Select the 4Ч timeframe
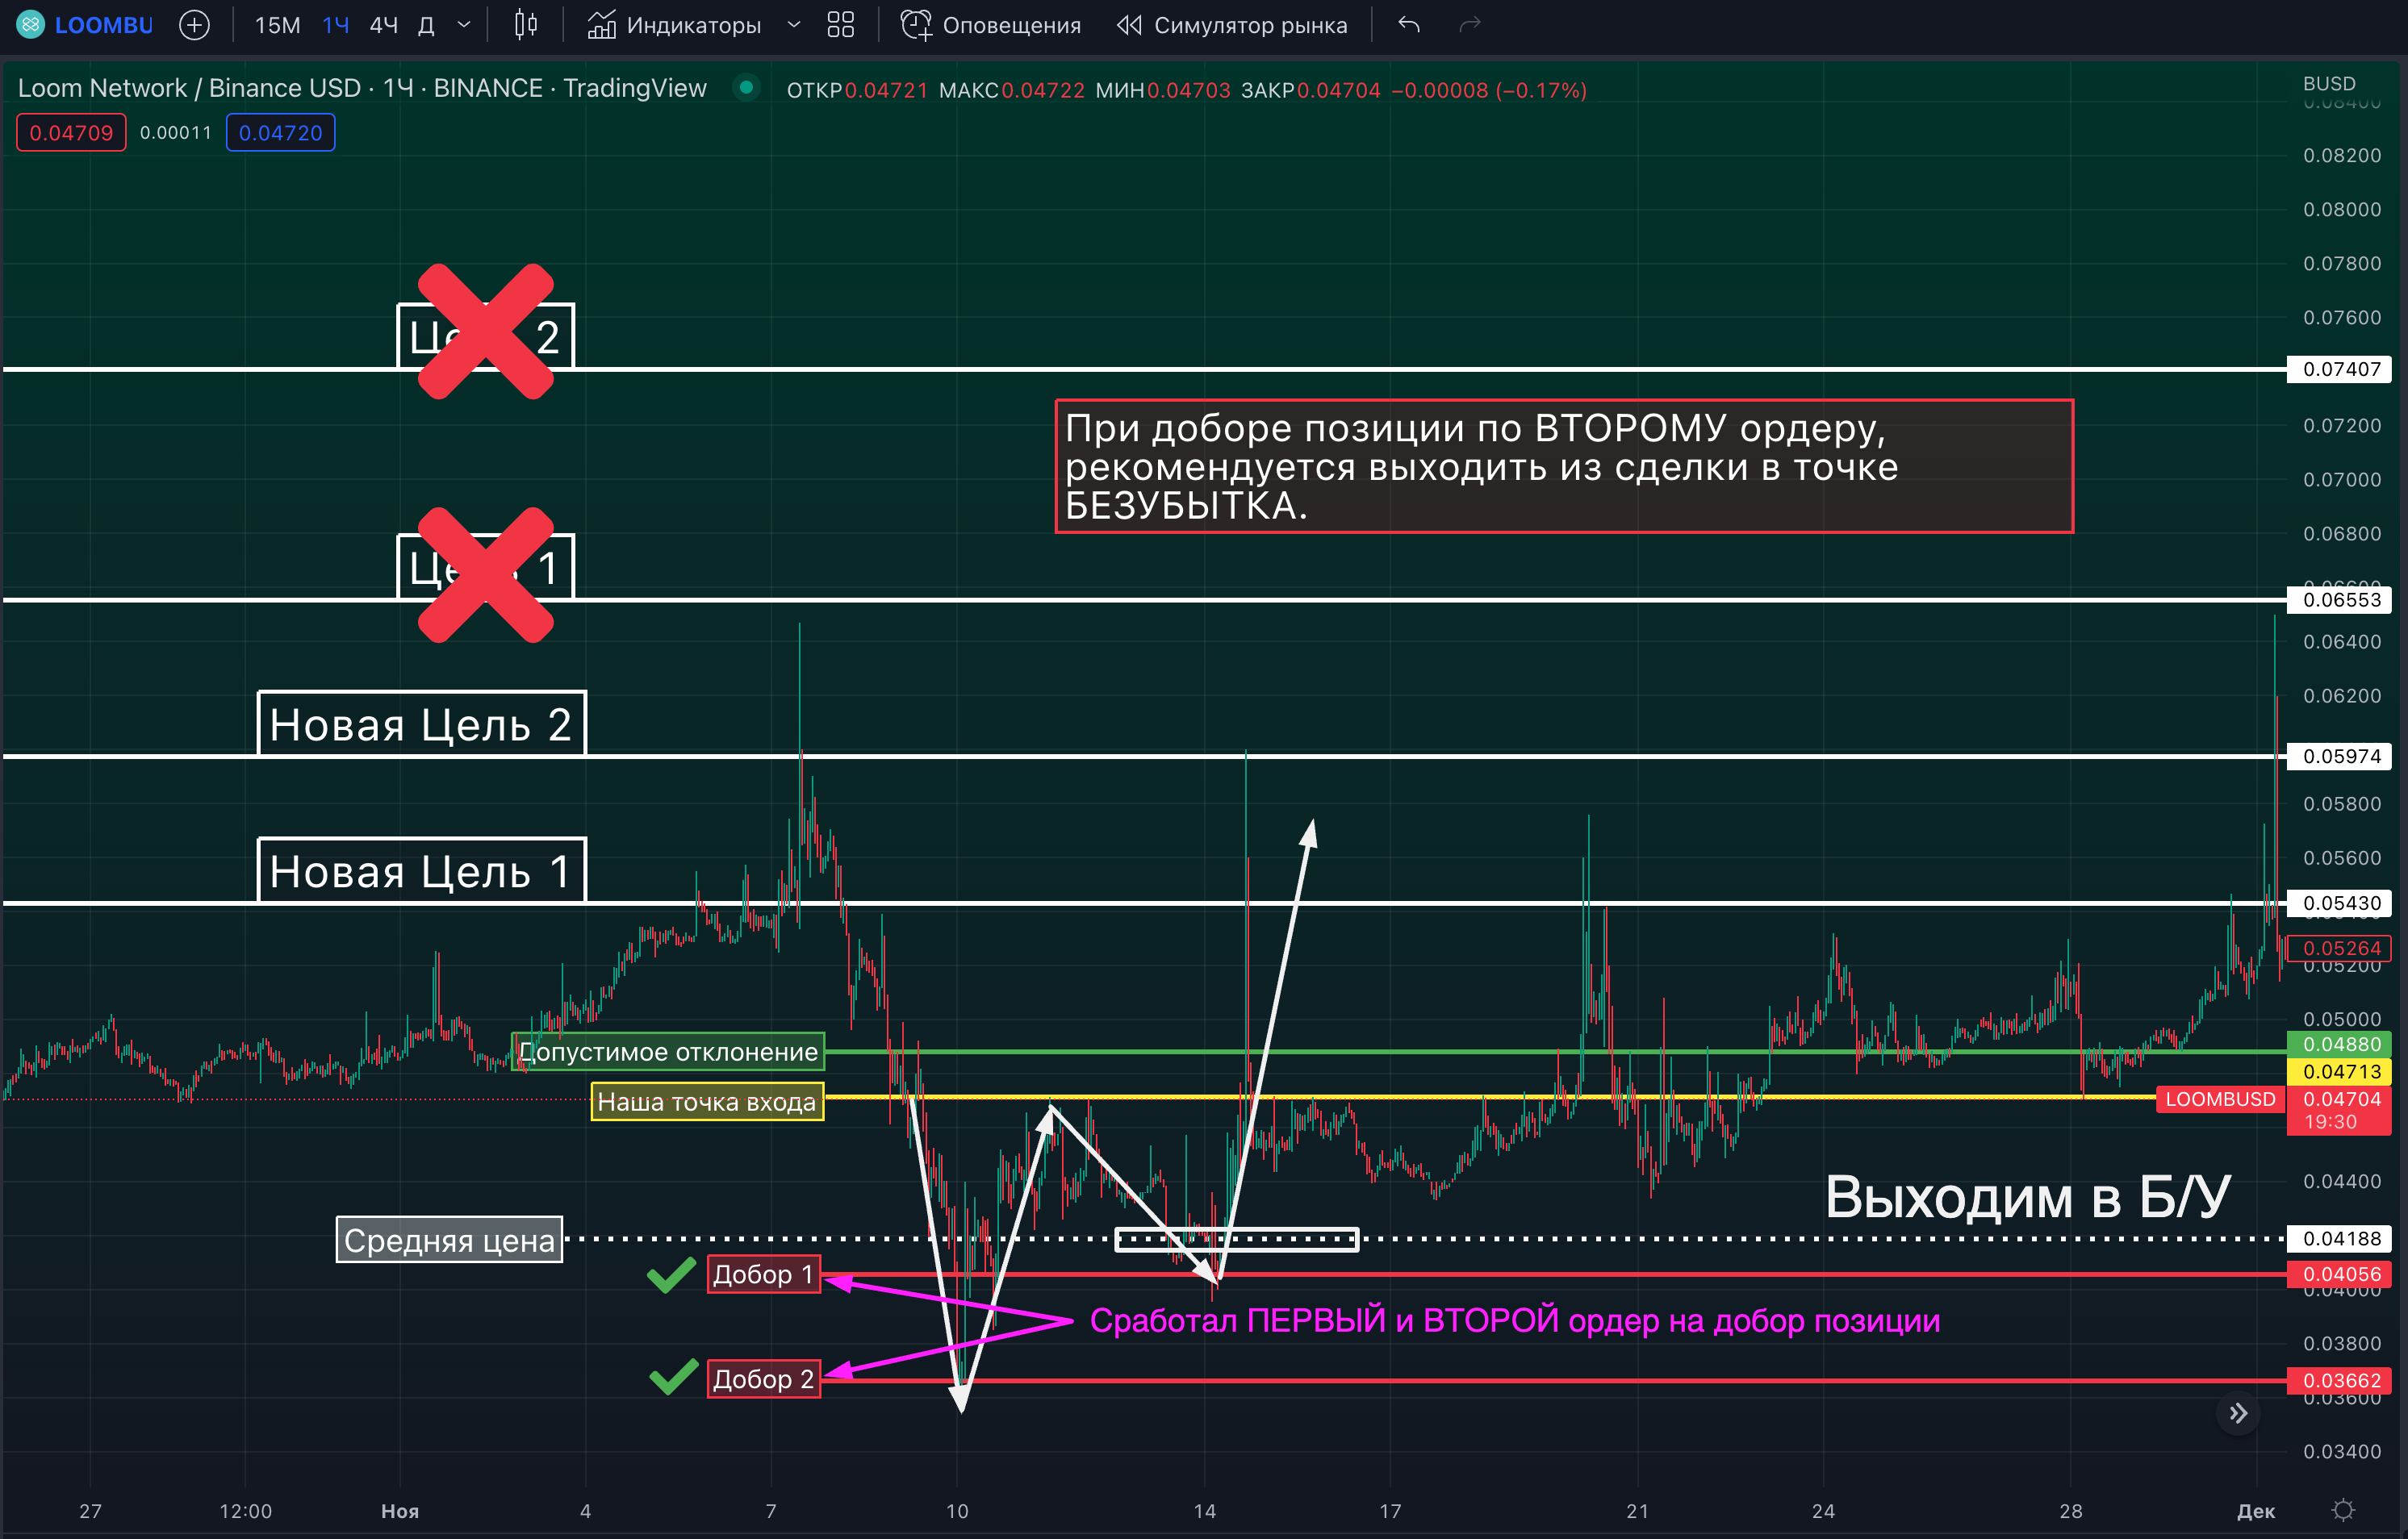Viewport: 2408px width, 1539px height. (x=384, y=25)
